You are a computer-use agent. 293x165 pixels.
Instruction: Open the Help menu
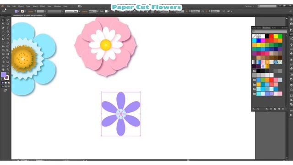(x=65, y=6)
